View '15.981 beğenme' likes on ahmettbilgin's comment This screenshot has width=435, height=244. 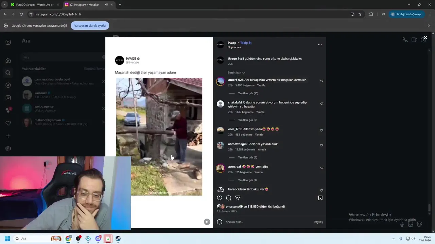(x=245, y=149)
